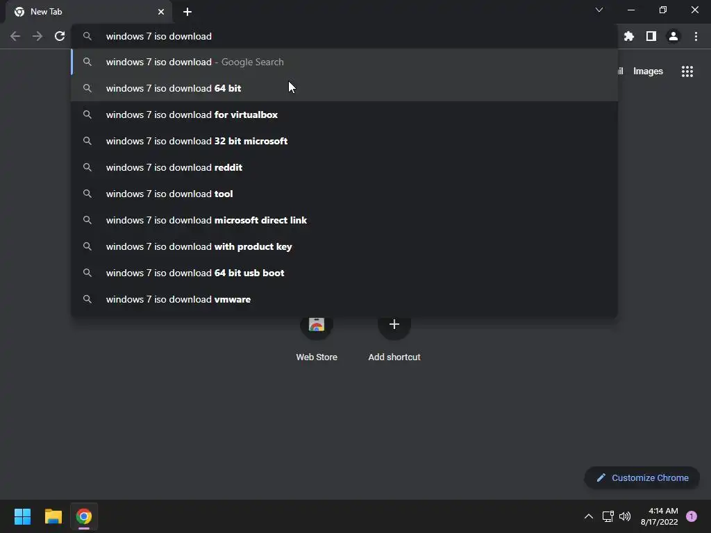Open the Windows Start menu
711x533 pixels.
point(23,516)
